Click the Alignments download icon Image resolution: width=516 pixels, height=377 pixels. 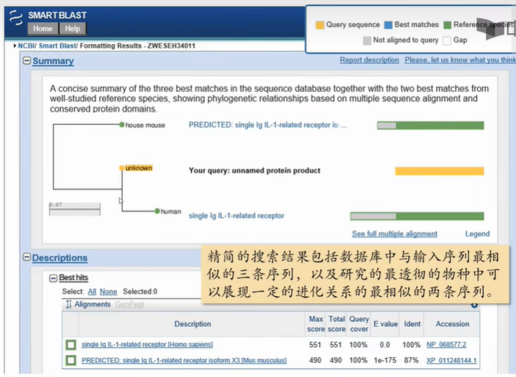(68, 304)
